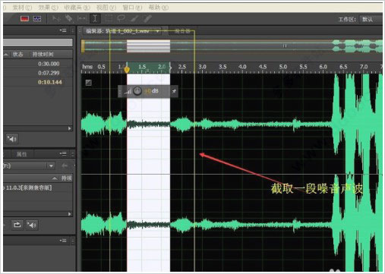Image resolution: width=385 pixels, height=274 pixels.
Task: Select the Razor cut tool
Action: 69,18
